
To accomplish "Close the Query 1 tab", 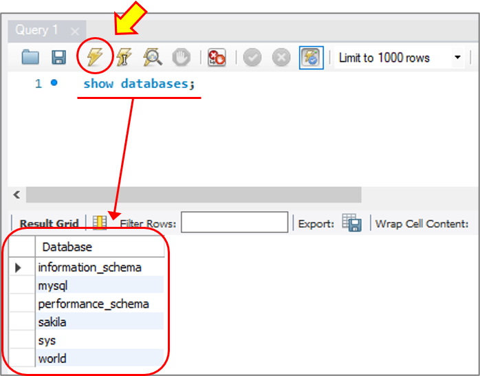I will (x=75, y=31).
